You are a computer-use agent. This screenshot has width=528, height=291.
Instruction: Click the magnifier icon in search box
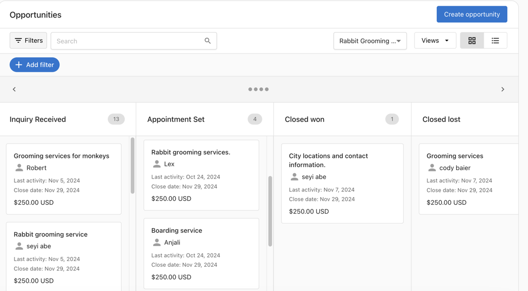[207, 41]
